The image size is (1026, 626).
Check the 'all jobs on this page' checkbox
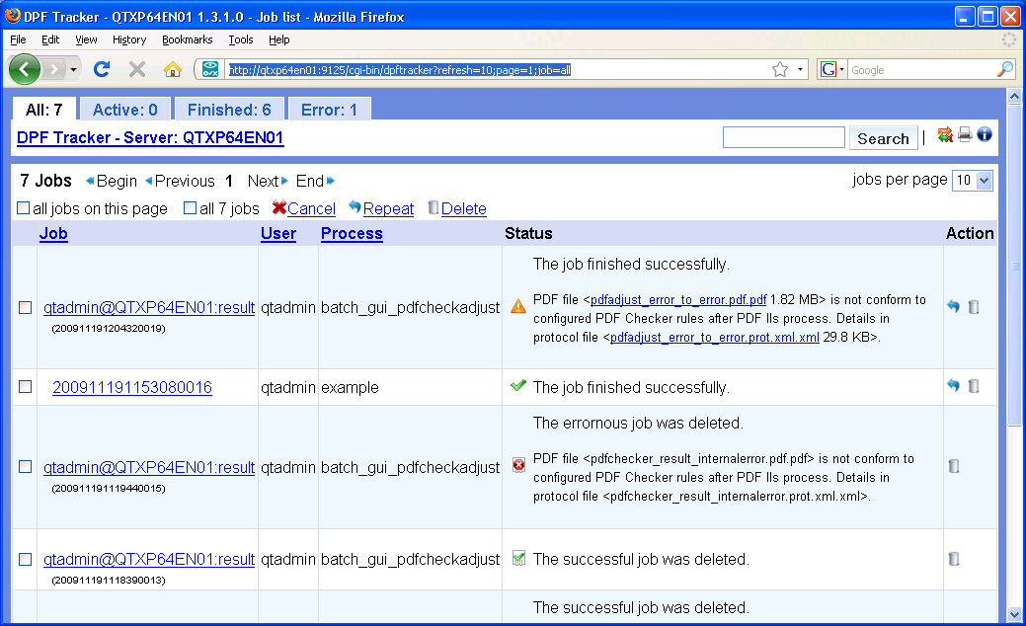coord(22,208)
